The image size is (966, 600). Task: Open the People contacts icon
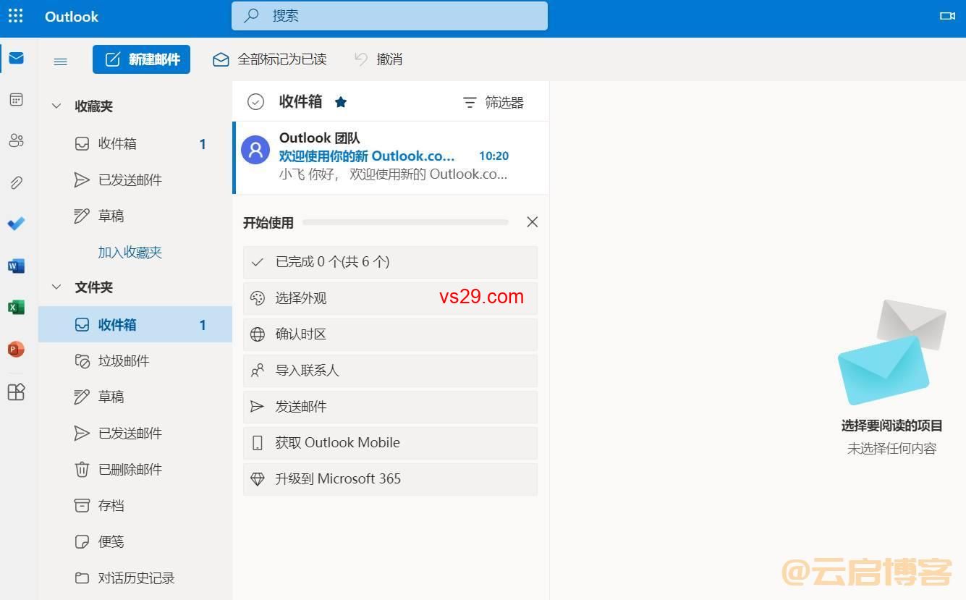(16, 141)
